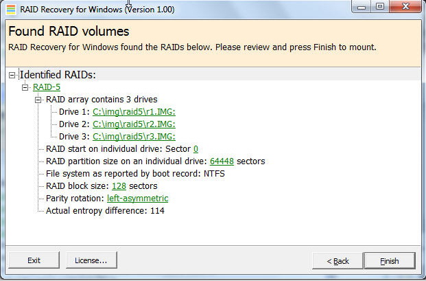Change the 128 block size link
The width and height of the screenshot is (426, 281).
point(119,186)
